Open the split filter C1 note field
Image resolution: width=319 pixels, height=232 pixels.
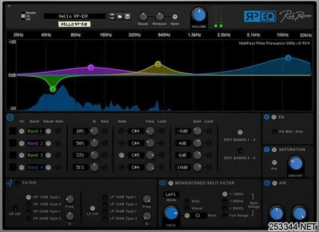click(198, 215)
